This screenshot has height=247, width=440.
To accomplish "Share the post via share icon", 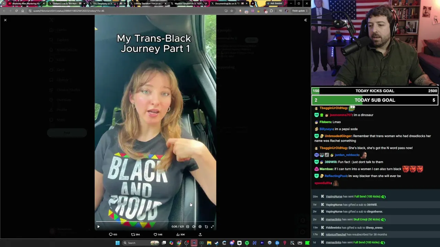I will (200, 235).
